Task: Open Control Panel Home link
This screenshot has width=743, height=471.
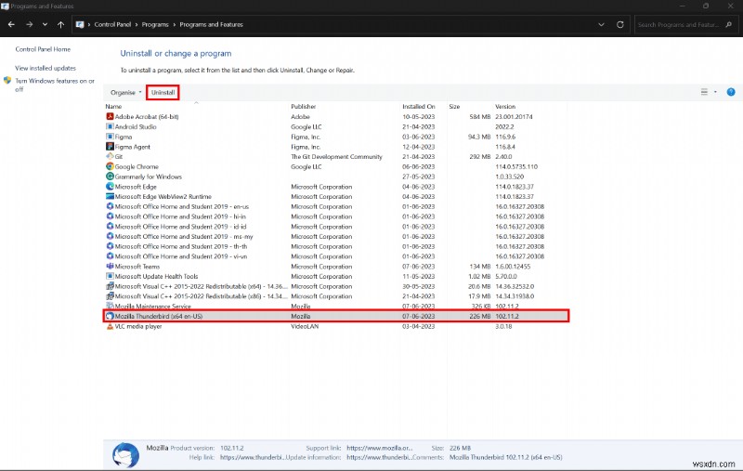Action: coord(43,49)
